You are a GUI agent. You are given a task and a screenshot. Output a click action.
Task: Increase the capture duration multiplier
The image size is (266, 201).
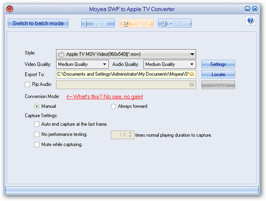tap(130, 133)
